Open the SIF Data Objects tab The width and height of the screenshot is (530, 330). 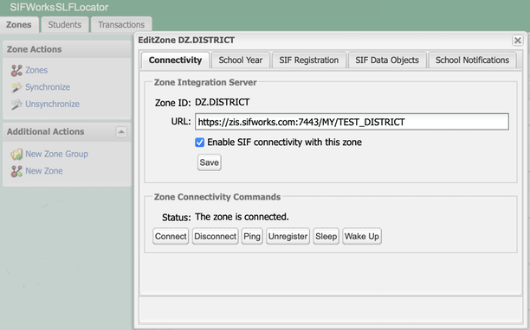(387, 60)
